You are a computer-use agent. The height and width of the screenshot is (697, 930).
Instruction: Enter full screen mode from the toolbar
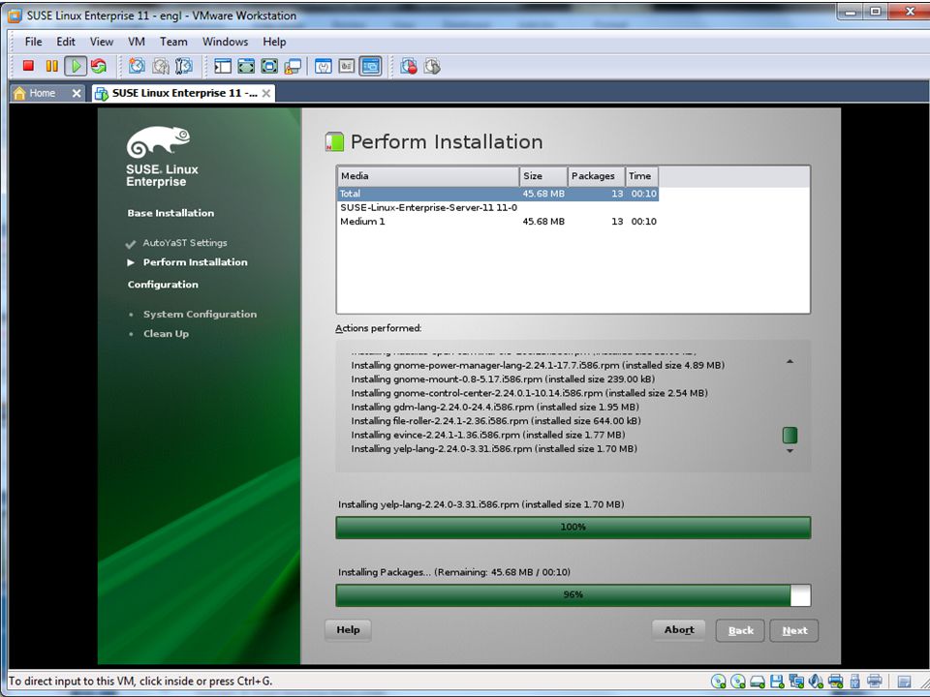pos(269,66)
